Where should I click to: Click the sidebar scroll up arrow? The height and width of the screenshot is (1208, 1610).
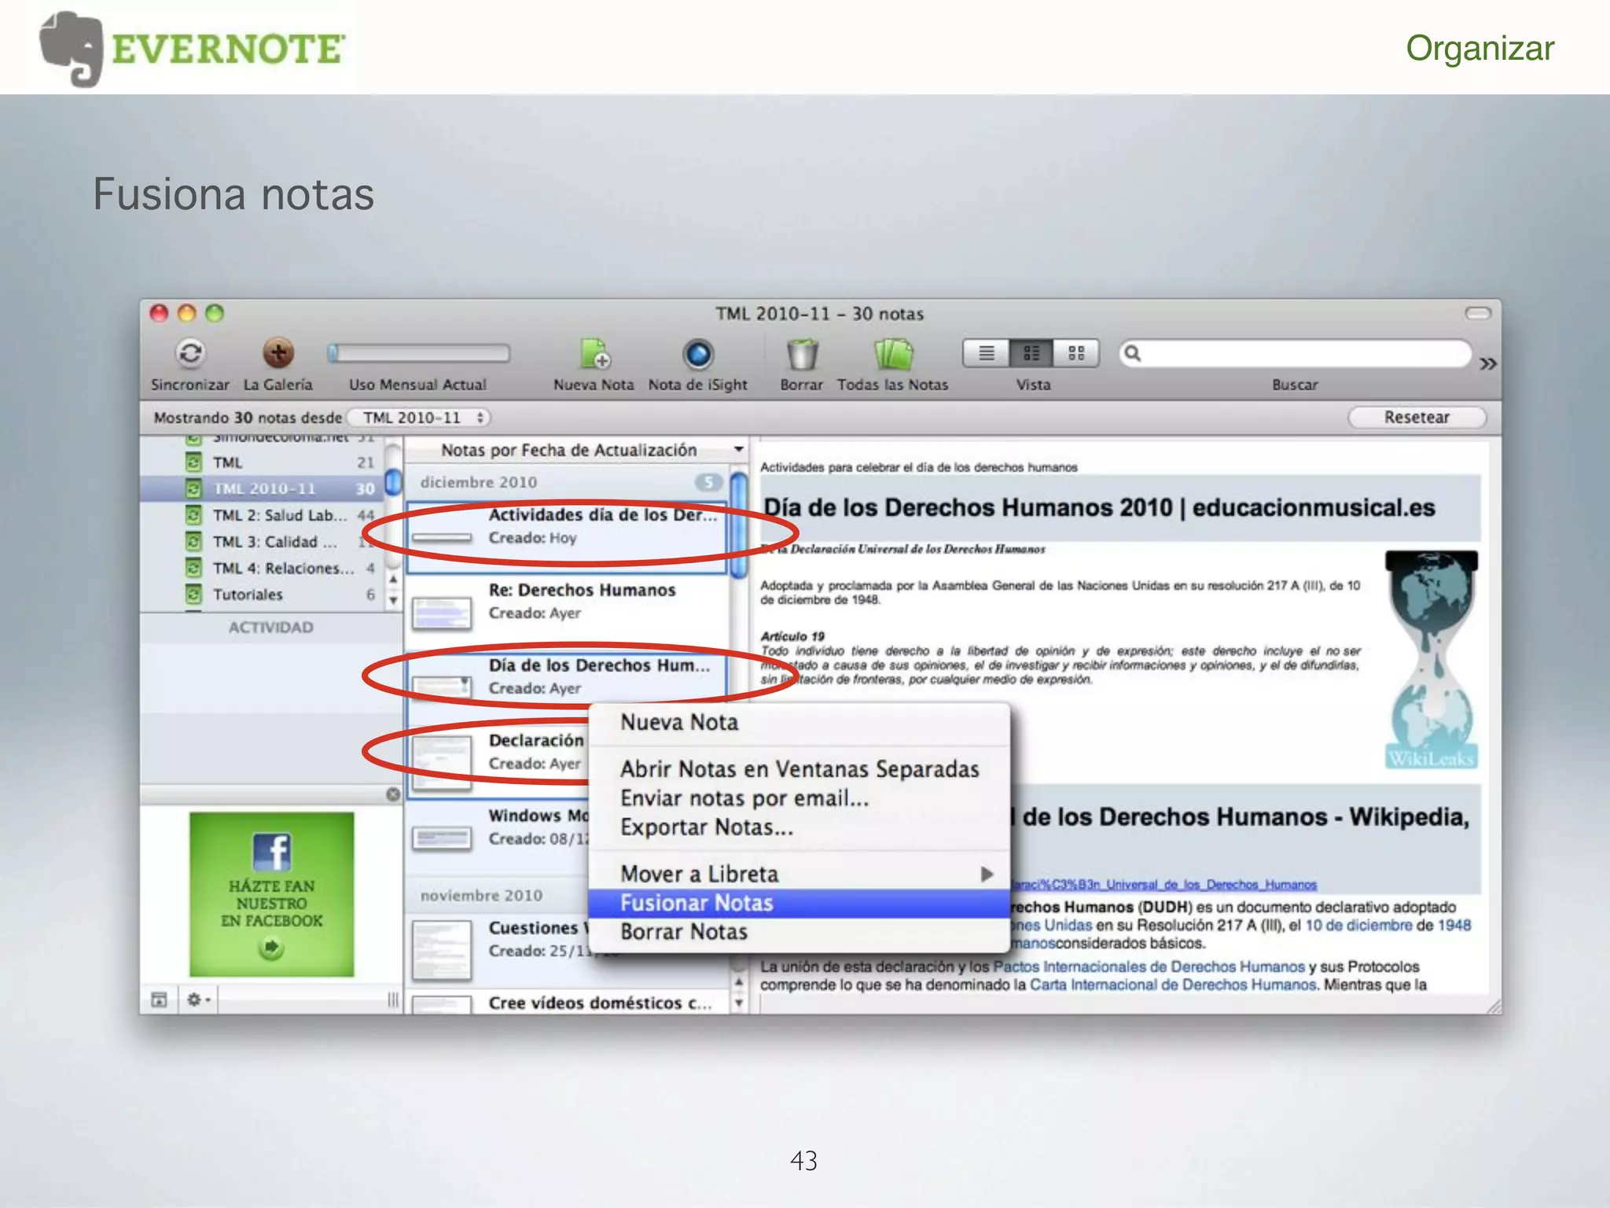[x=393, y=580]
